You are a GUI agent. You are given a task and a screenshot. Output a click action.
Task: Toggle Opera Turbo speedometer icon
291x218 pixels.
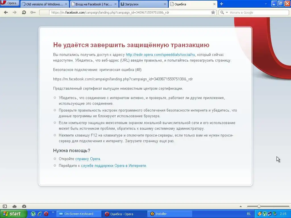click(24, 206)
